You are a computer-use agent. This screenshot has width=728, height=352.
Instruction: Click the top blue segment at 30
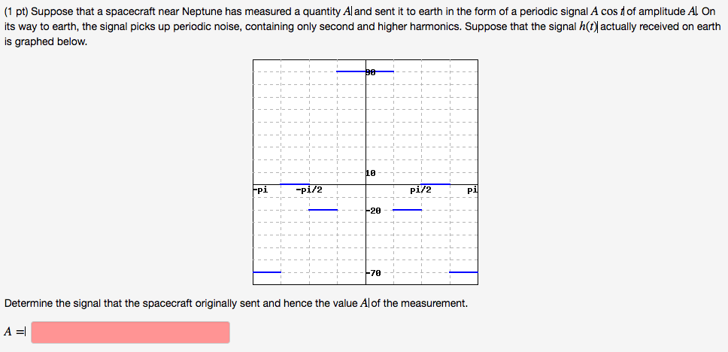tap(351, 71)
